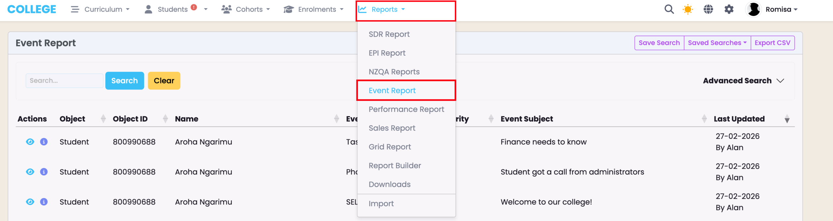Open the globe language icon

pos(708,9)
